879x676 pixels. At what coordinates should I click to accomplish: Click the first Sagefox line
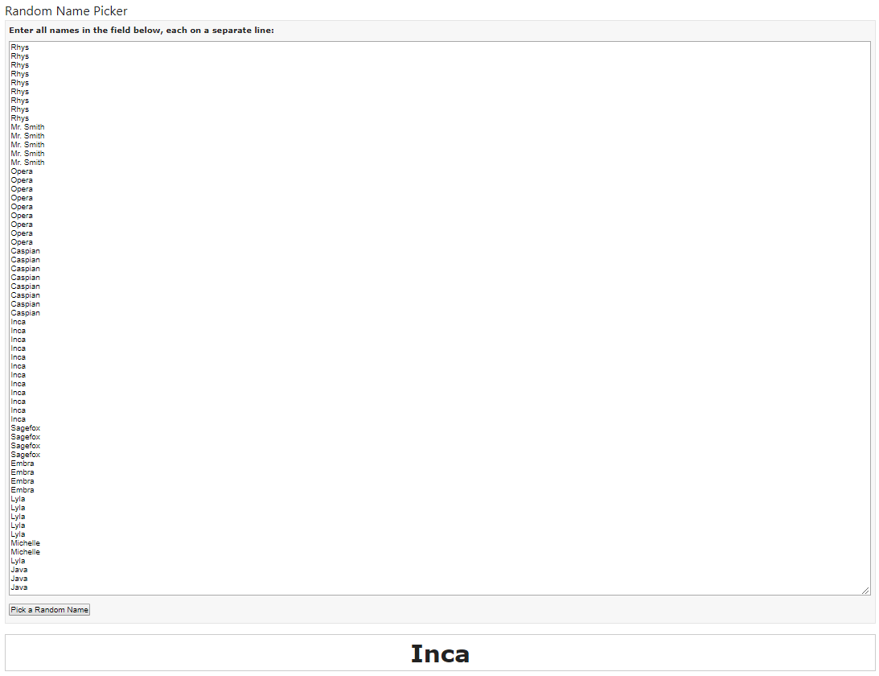coord(25,428)
